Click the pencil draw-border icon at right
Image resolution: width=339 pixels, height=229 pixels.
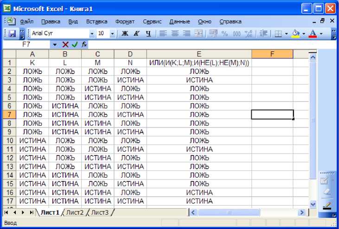[327, 205]
